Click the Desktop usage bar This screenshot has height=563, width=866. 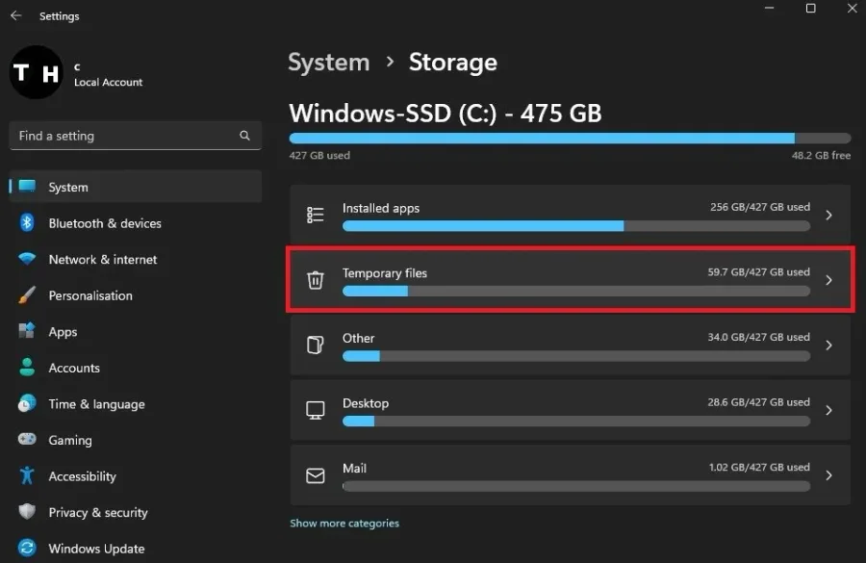pos(576,421)
